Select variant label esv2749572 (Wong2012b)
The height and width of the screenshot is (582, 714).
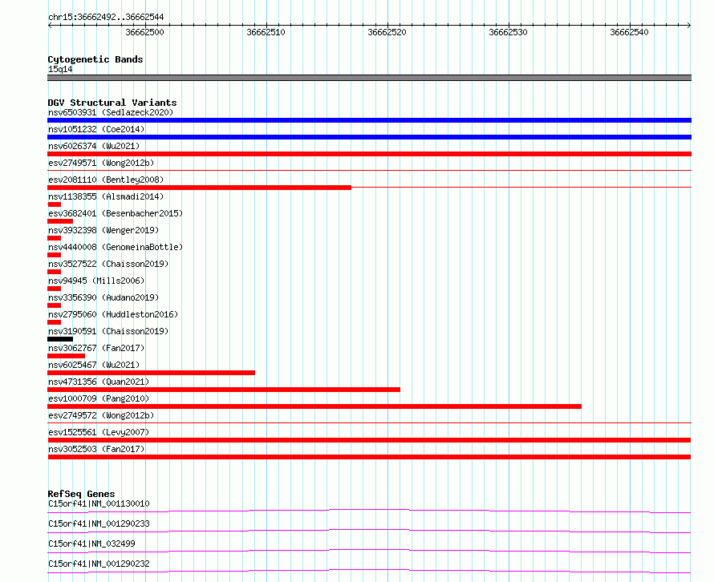click(101, 415)
